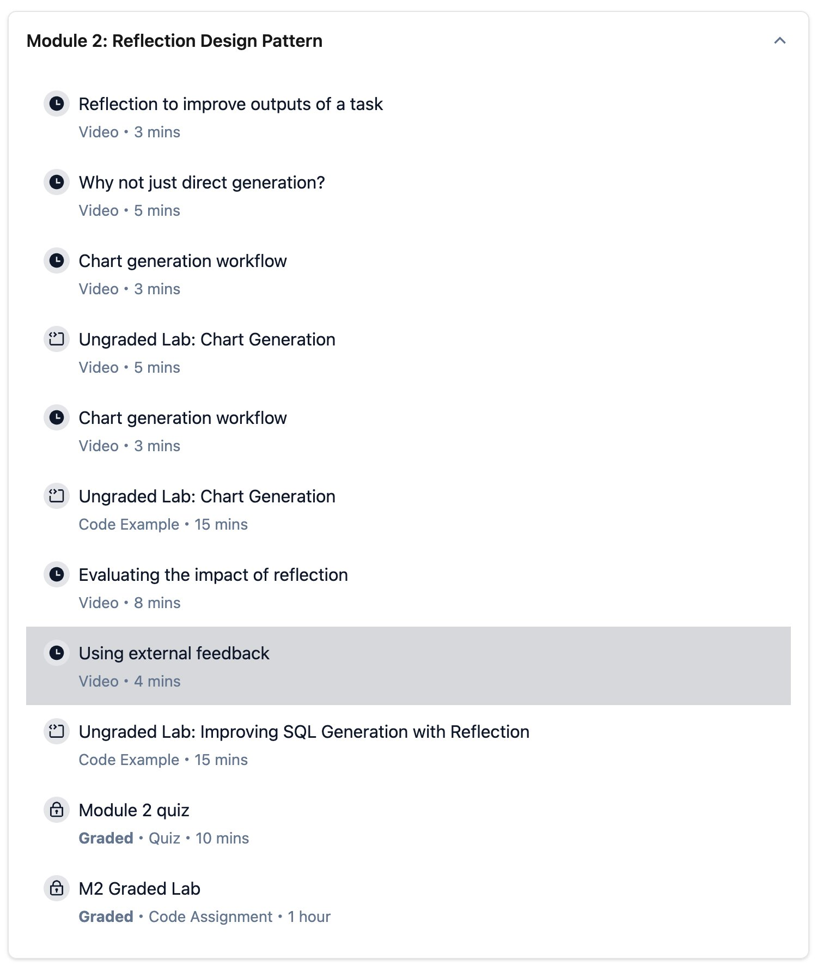Open "Ungraded Lab: Improving SQL Generation with Reflection"

303,732
